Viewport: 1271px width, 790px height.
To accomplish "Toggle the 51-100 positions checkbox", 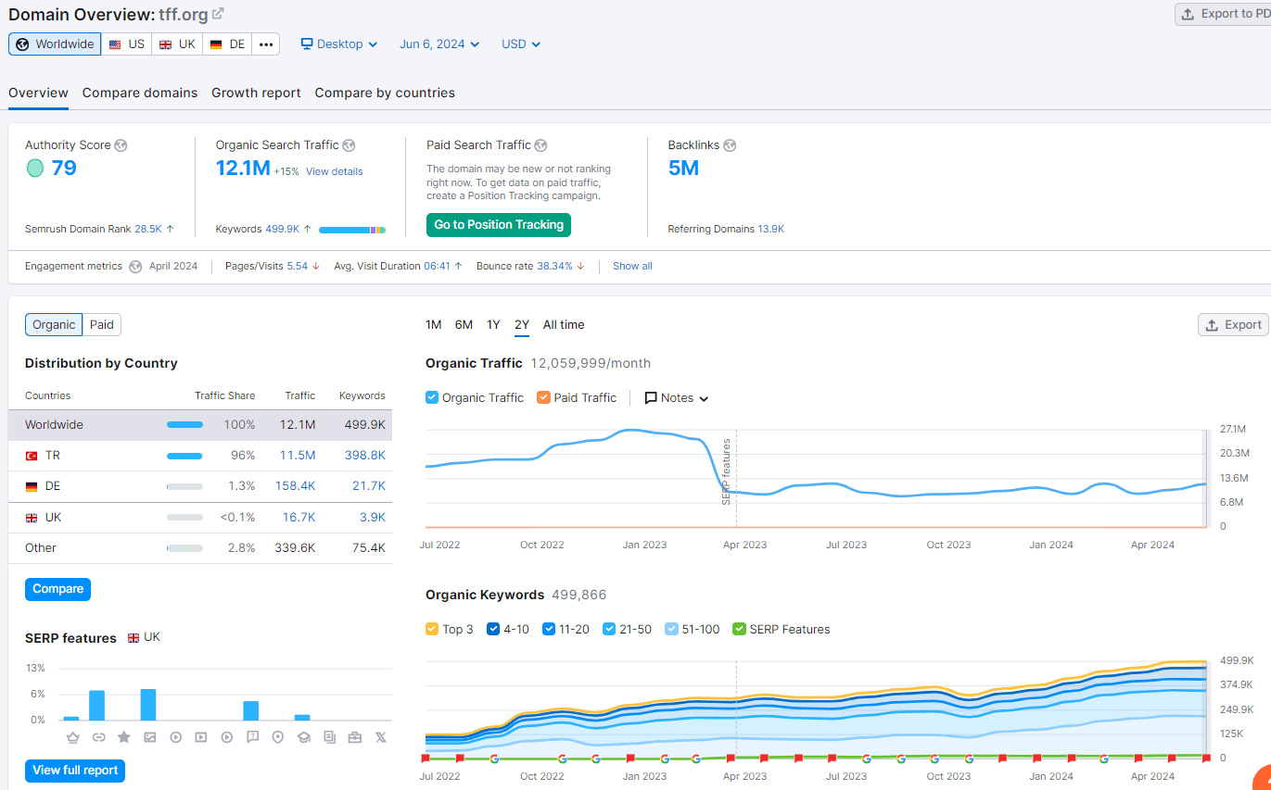I will [671, 629].
